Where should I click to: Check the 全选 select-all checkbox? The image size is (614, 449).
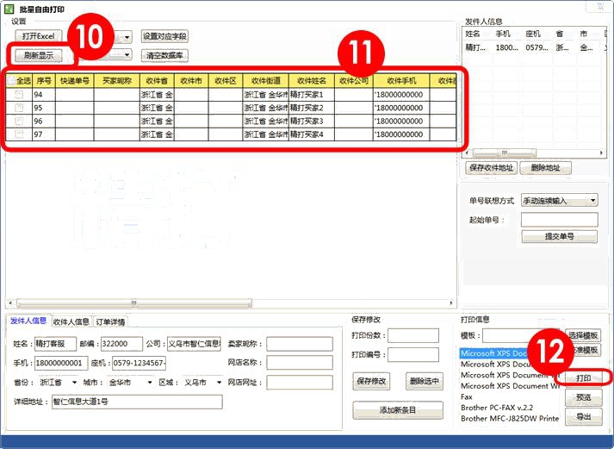pyautogui.click(x=11, y=81)
